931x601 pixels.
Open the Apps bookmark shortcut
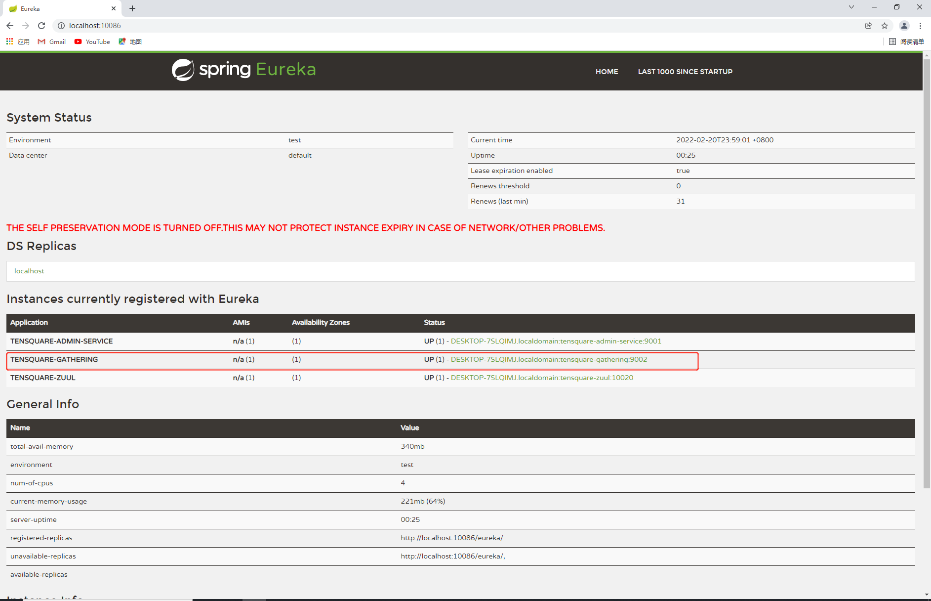(x=18, y=42)
